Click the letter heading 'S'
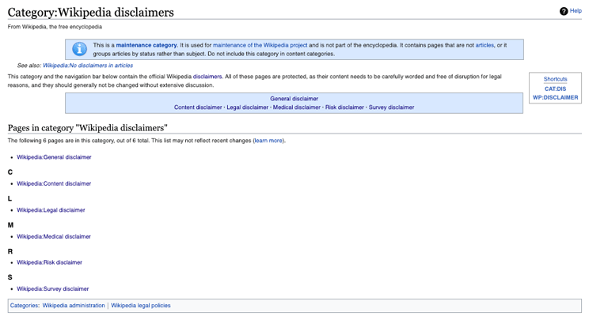589x320 pixels. click(9, 277)
